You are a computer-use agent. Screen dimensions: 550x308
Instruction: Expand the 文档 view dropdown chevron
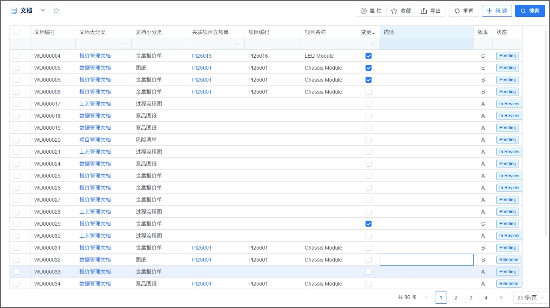pyautogui.click(x=43, y=10)
